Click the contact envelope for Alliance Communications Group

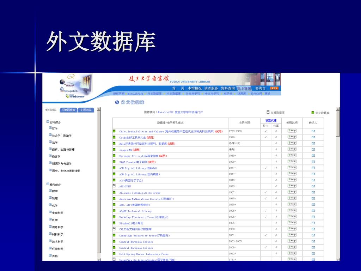coord(313,192)
